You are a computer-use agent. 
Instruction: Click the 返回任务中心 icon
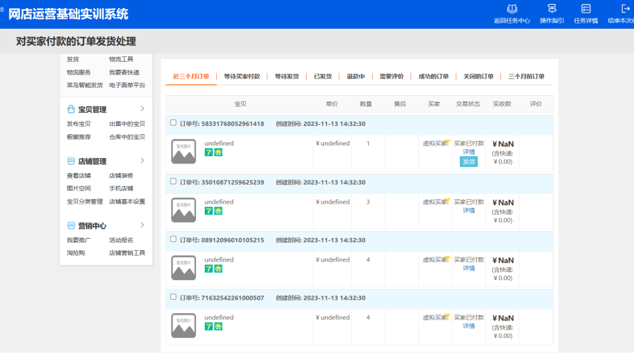pos(512,9)
